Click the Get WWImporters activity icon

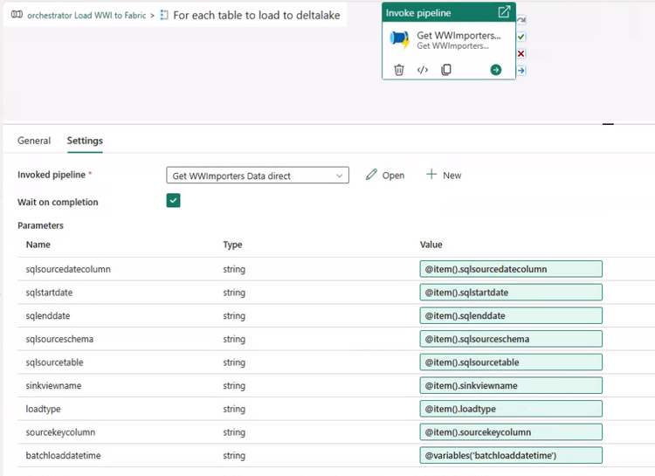point(400,40)
